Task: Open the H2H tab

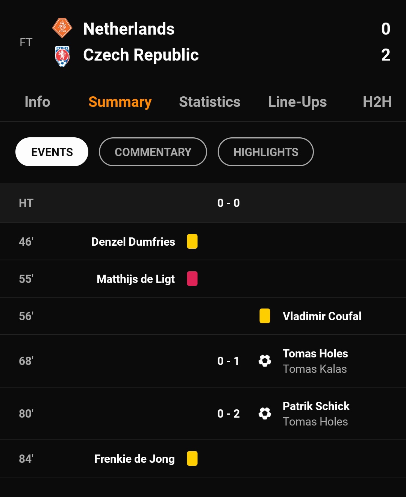Action: 377,102
